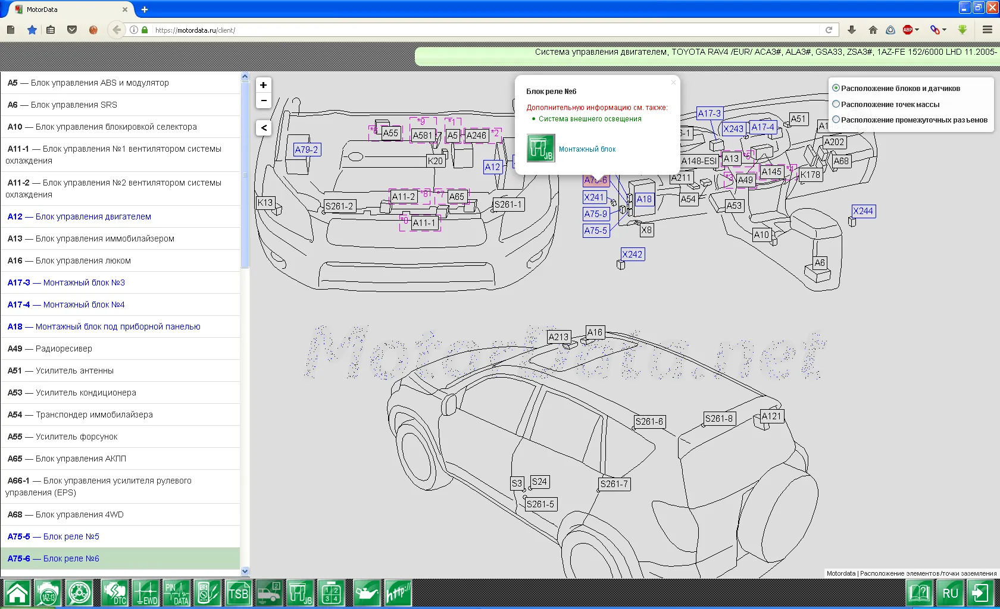Viewport: 1000px width, 609px height.
Task: Click the A18 label on the dashboard diagram
Action: pyautogui.click(x=644, y=199)
